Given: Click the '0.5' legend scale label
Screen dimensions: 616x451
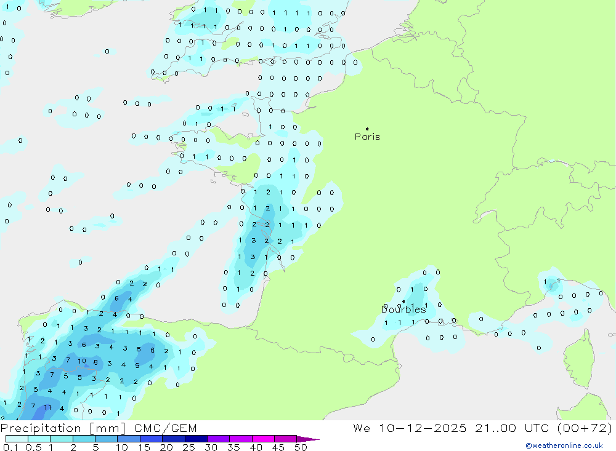Looking at the screenshot, I should (x=33, y=447).
